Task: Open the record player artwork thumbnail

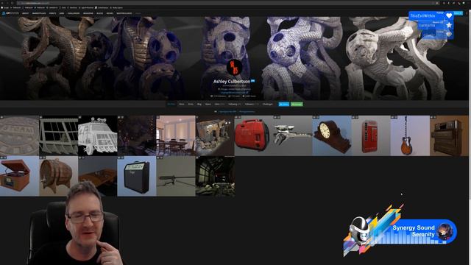Action: click(20, 176)
